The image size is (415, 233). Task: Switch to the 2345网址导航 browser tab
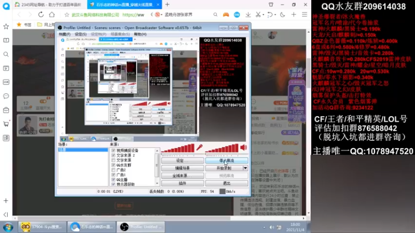pyautogui.click(x=49, y=5)
